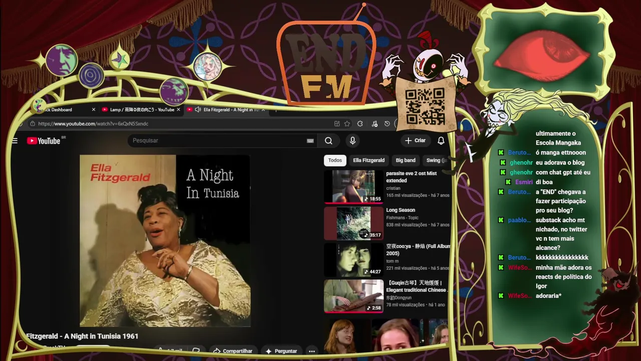
Task: Open the YouTube hamburger guide menu
Action: pos(15,141)
